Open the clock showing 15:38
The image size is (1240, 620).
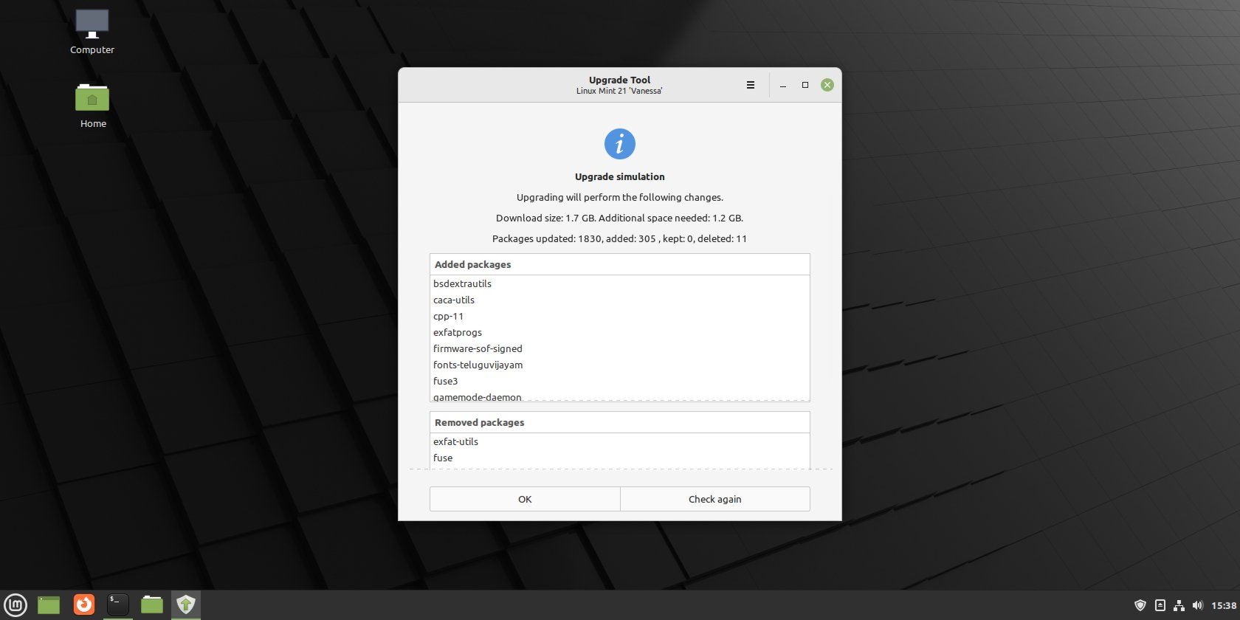coord(1224,605)
